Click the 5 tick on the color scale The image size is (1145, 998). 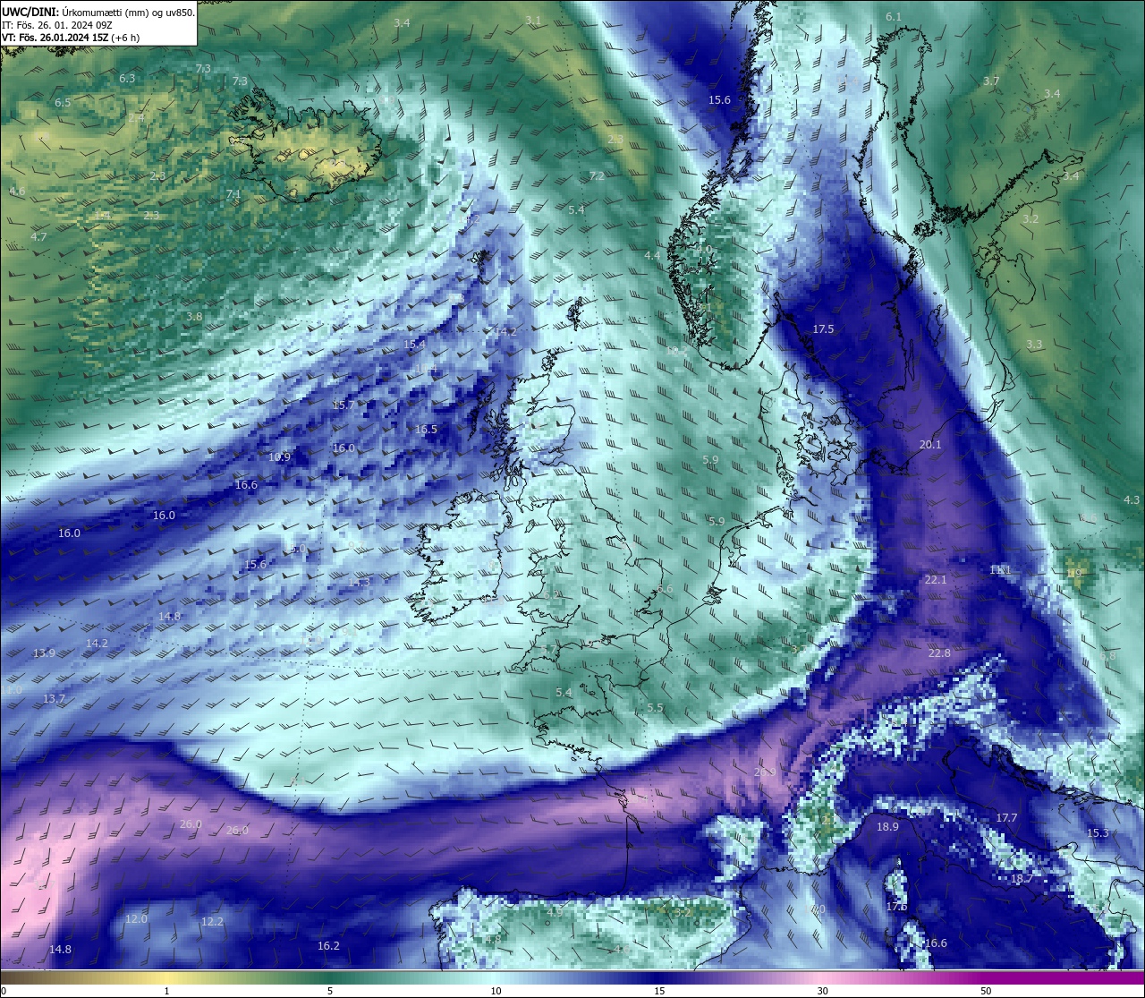pyautogui.click(x=330, y=991)
